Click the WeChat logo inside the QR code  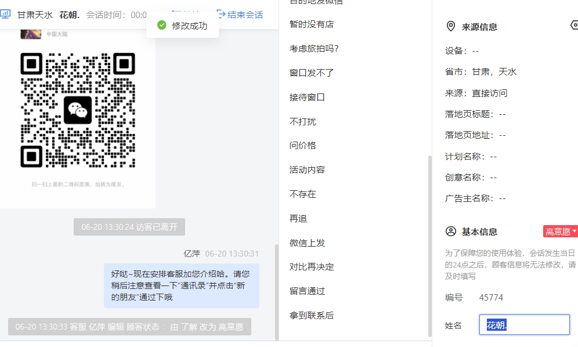(78, 110)
